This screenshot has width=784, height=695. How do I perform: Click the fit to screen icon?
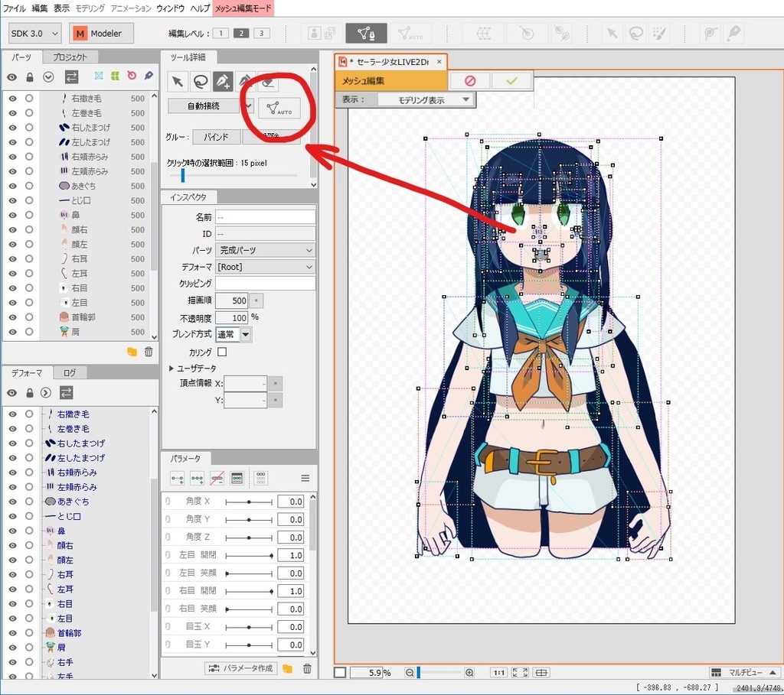tap(520, 673)
